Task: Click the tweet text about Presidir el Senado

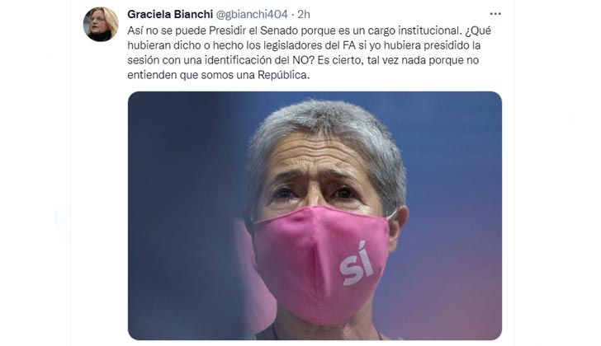Action: pyautogui.click(x=310, y=53)
